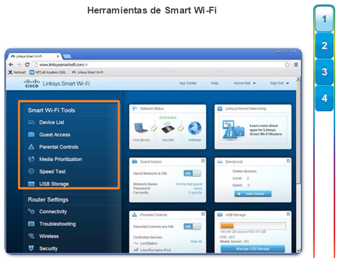Viewport: 338px width, 258px height.
Task: Go to step 2 in the side panel
Action: 324,46
